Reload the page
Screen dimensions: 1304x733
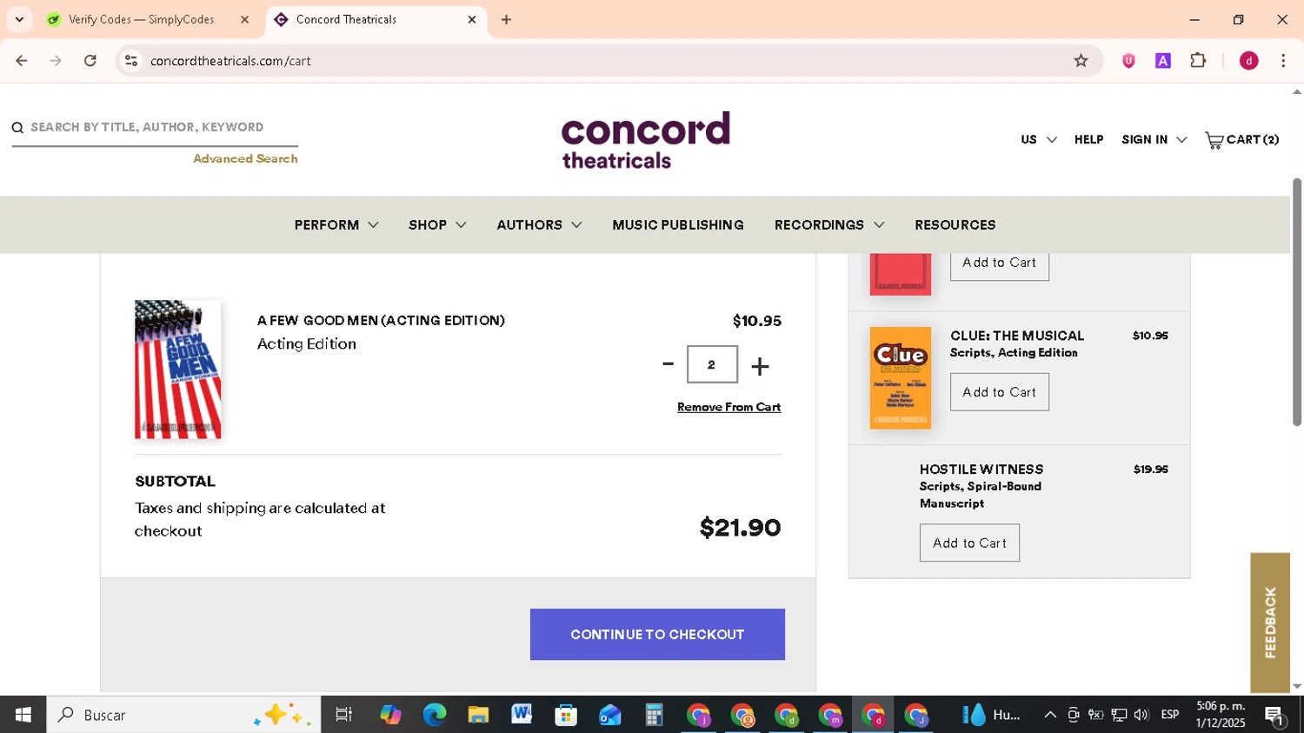coord(90,61)
